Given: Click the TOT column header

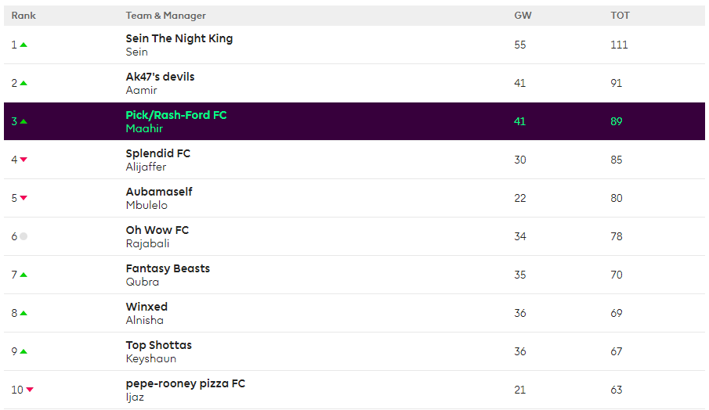Looking at the screenshot, I should pos(620,16).
